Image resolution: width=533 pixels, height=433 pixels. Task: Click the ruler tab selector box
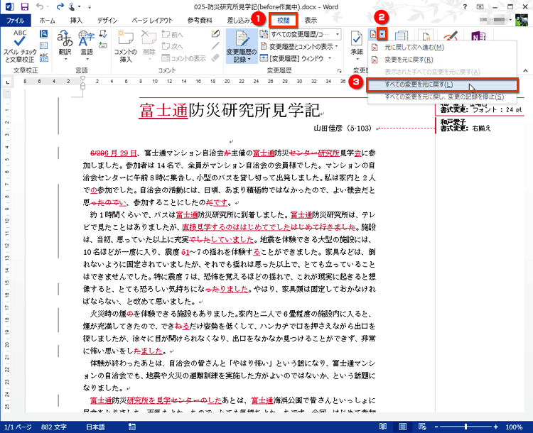(x=8, y=82)
